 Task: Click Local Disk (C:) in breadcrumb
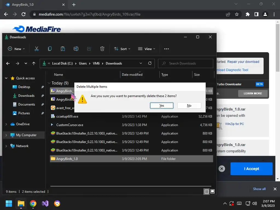[x=62, y=63]
